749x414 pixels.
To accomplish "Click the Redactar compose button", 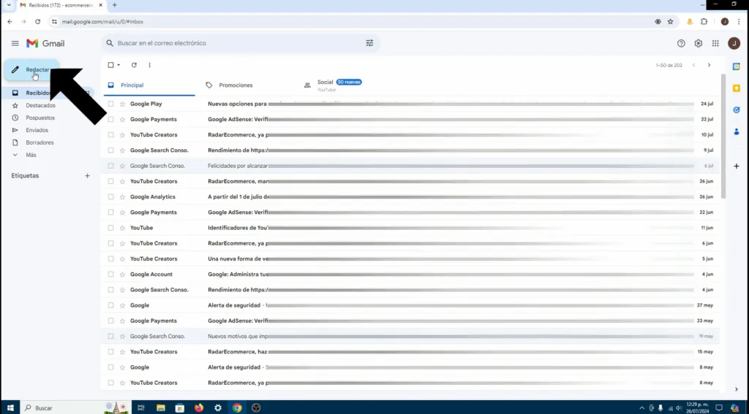I will click(x=31, y=69).
